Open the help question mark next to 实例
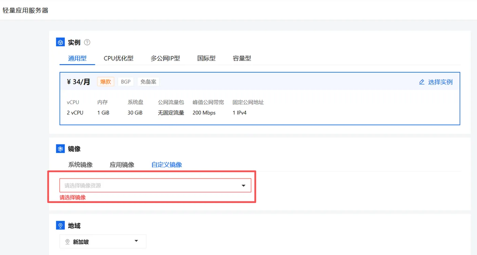 point(87,43)
